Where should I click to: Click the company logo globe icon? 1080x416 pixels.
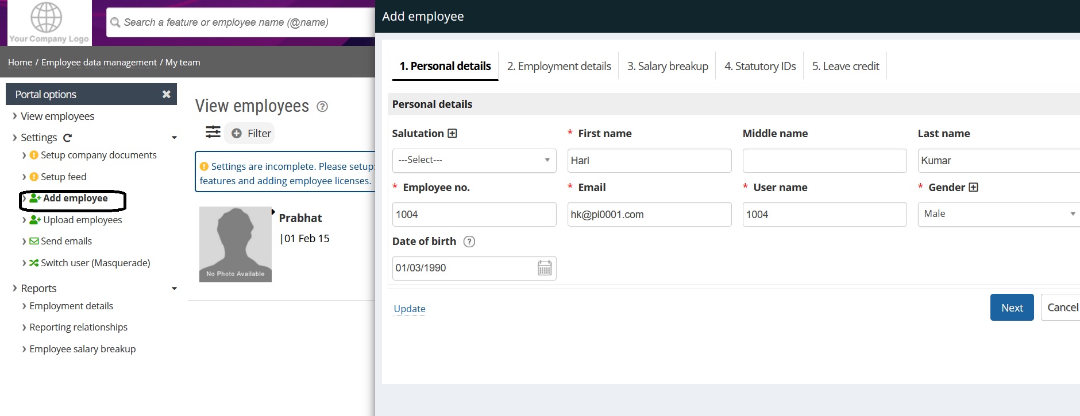click(46, 17)
